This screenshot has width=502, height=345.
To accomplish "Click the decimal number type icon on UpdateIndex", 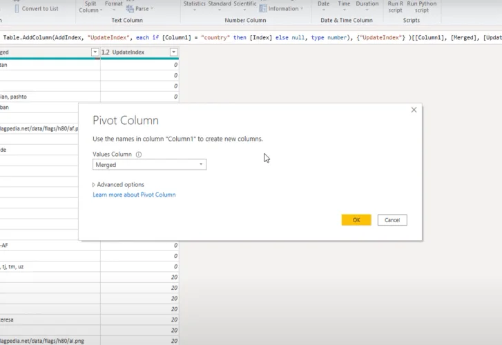I will [x=106, y=52].
